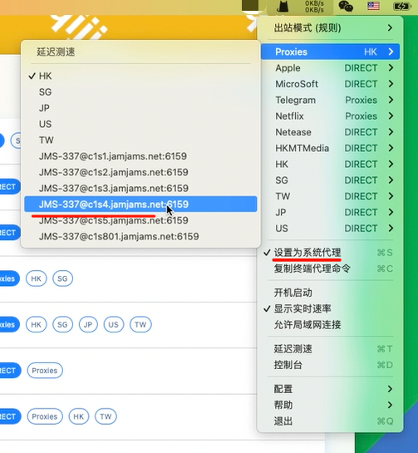The width and height of the screenshot is (418, 453).
Task: Open HK DIRECT group in main menu
Action: coord(330,164)
